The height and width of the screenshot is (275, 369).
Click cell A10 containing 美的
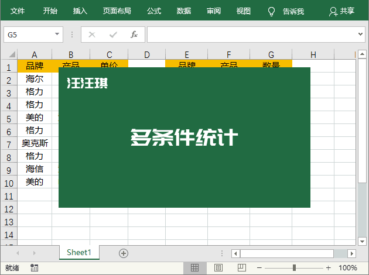pos(35,182)
